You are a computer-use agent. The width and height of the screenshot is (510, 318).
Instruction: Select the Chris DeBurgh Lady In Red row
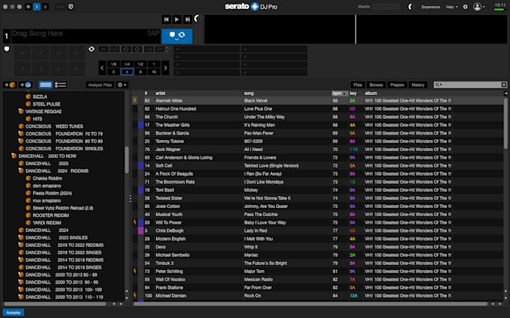click(x=317, y=230)
